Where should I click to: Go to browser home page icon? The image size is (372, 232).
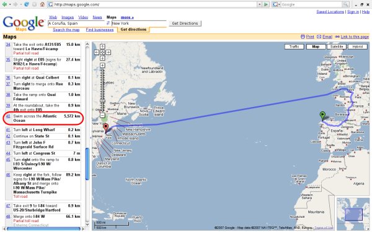point(42,4)
